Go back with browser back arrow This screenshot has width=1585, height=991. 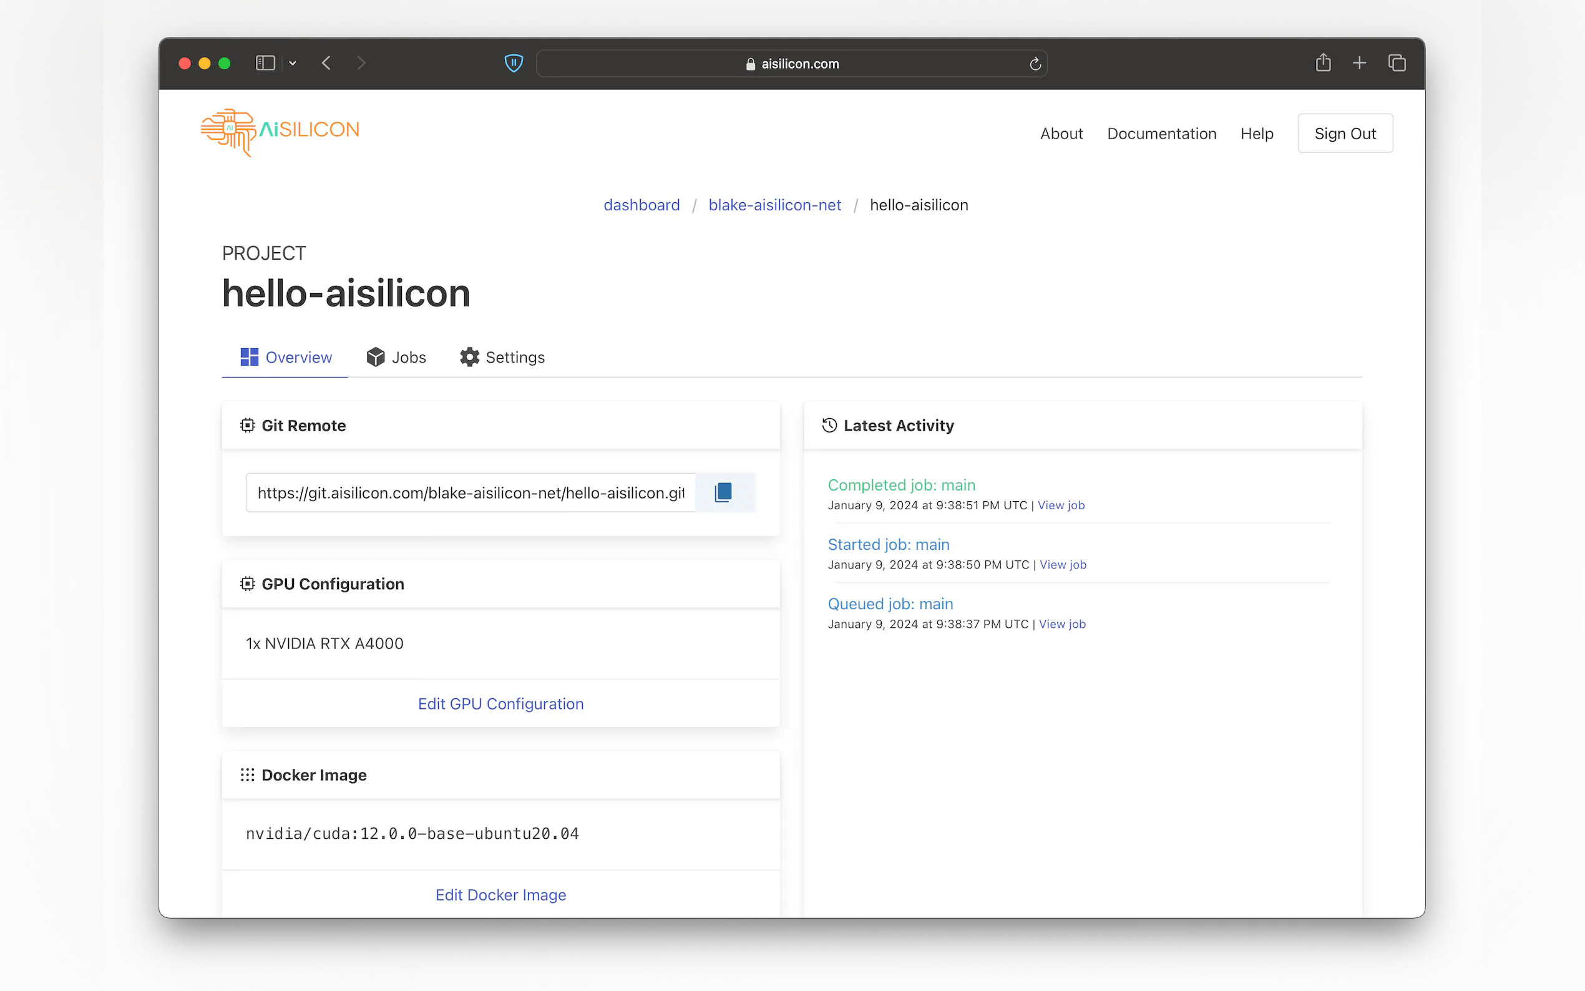[326, 63]
